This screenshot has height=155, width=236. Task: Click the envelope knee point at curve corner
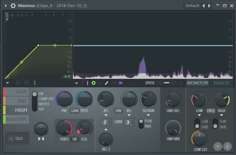(x=38, y=45)
